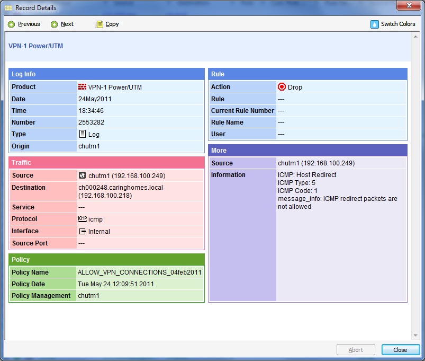This screenshot has height=361, width=425.
Task: Click the Copy label in the toolbar
Action: 112,24
